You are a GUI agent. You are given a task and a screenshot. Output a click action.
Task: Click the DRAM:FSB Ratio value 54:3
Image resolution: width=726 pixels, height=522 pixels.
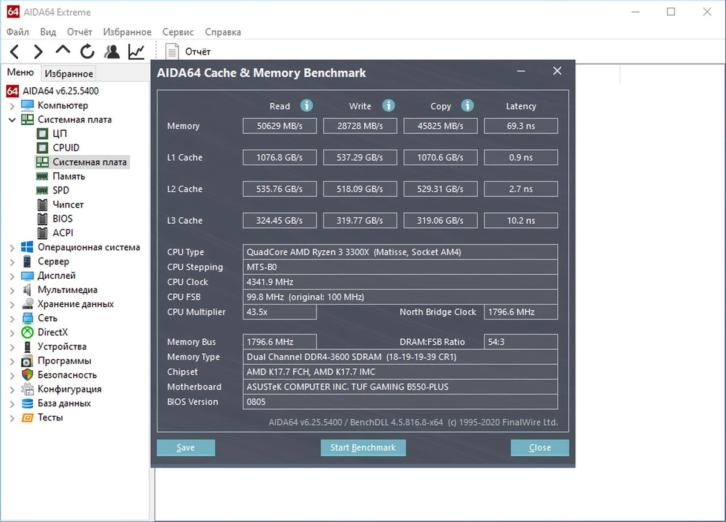click(x=521, y=342)
